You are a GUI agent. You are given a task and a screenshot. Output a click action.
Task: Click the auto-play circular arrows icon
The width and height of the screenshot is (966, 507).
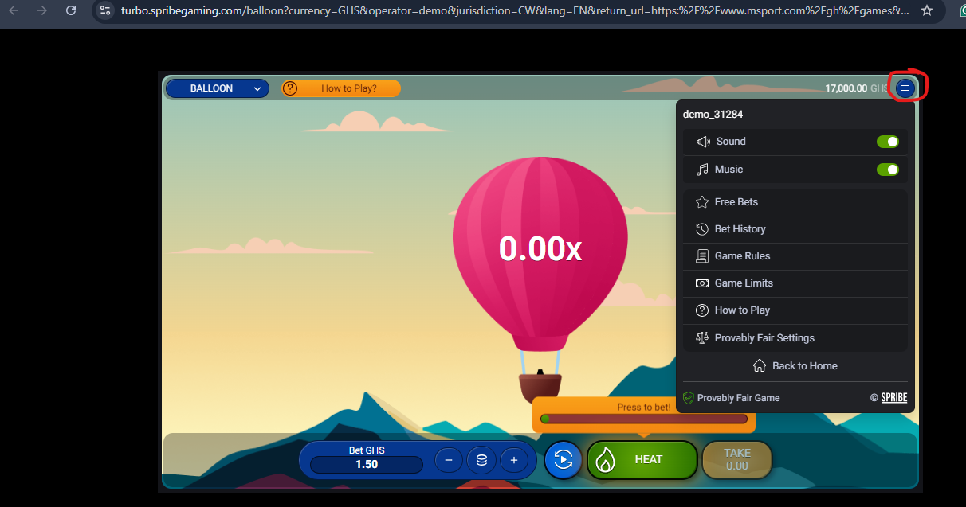(x=563, y=460)
